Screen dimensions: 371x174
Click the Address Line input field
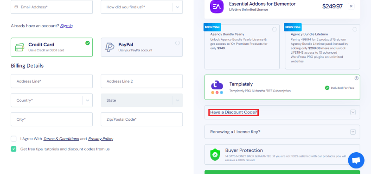click(51, 81)
